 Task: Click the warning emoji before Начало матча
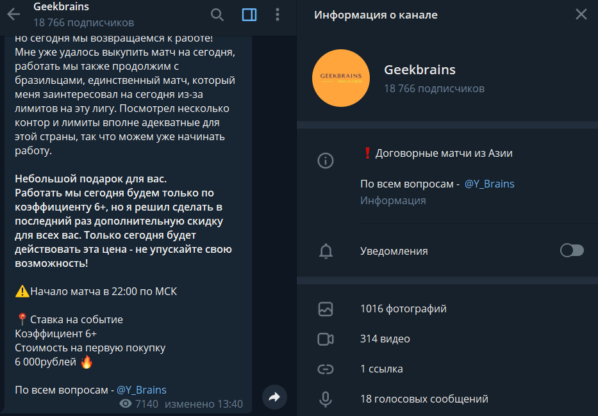tap(22, 291)
